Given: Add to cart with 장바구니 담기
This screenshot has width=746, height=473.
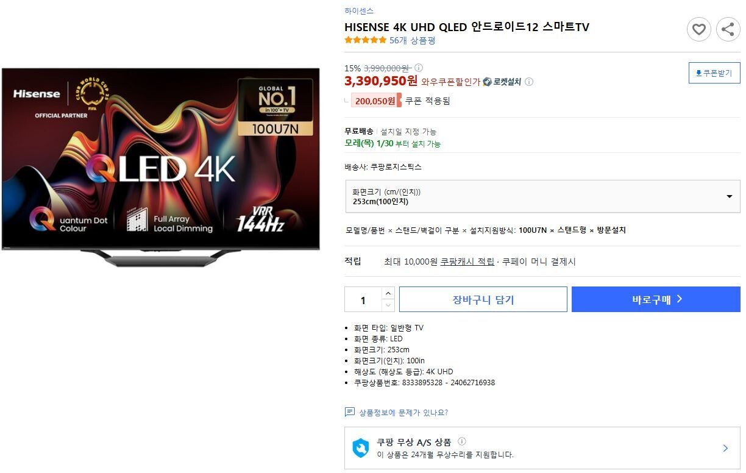Looking at the screenshot, I should (483, 299).
